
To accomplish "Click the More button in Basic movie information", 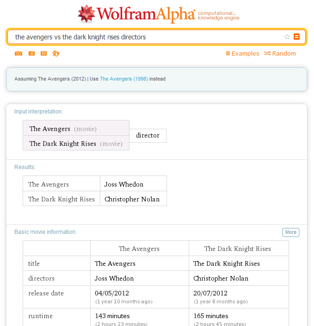I will click(x=291, y=232).
